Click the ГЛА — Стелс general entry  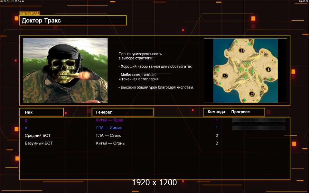(108, 135)
